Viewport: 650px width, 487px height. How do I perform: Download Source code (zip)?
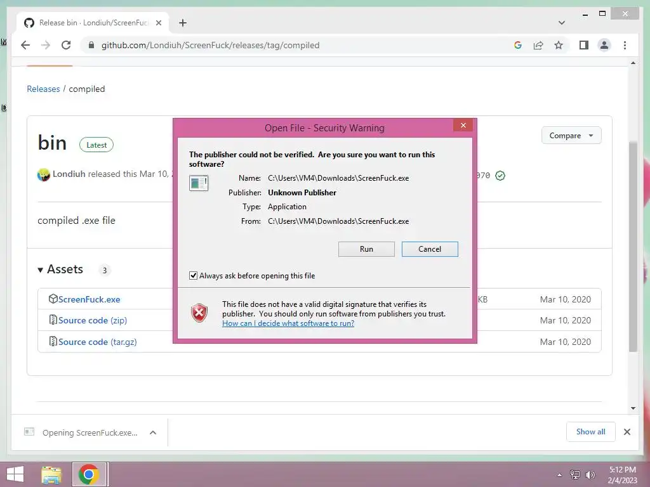point(93,320)
